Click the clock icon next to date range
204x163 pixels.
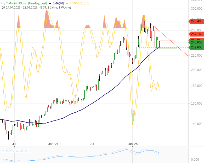3,8
